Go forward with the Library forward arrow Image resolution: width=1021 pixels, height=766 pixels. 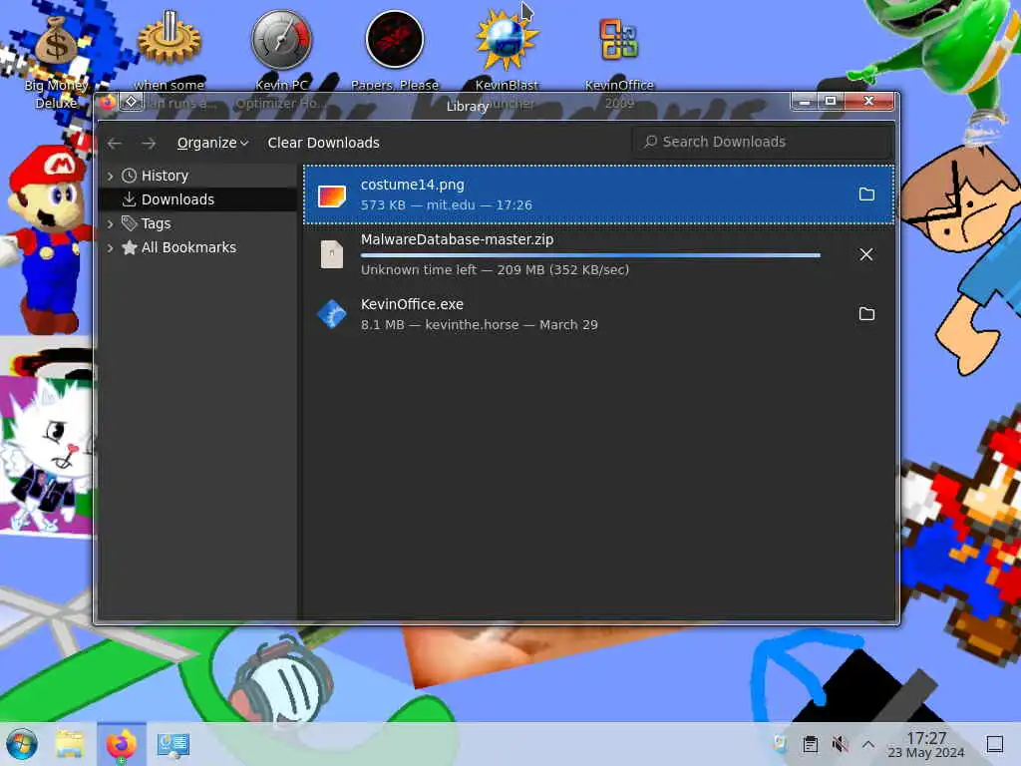(x=149, y=143)
